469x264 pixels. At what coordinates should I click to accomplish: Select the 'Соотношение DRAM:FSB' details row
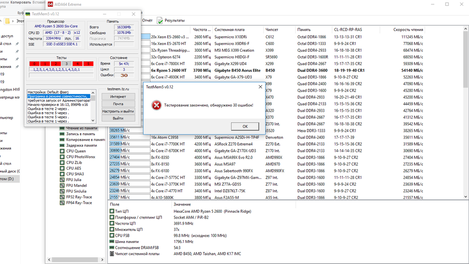tap(202, 248)
